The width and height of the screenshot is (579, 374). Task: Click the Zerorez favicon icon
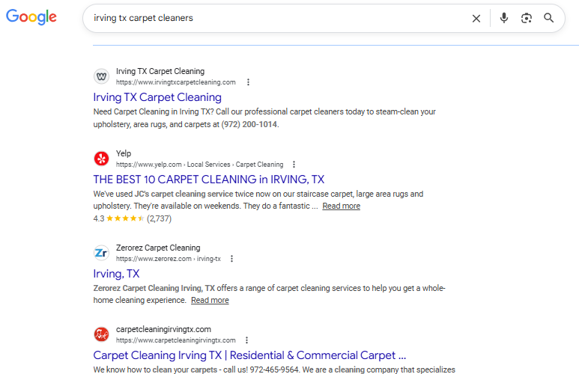[x=101, y=253]
